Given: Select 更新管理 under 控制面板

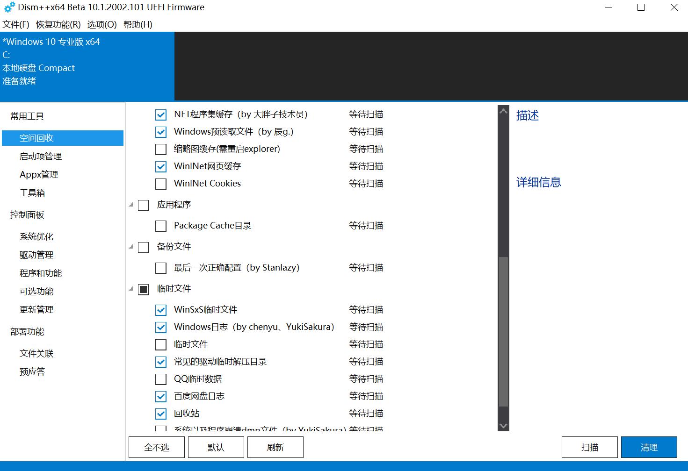Looking at the screenshot, I should [x=36, y=309].
